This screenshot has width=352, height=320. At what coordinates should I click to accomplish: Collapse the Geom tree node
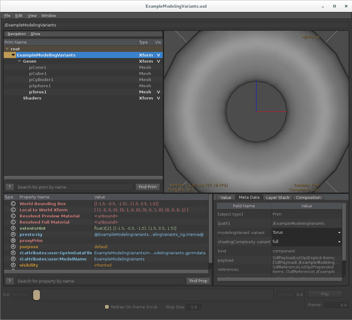click(x=19, y=61)
